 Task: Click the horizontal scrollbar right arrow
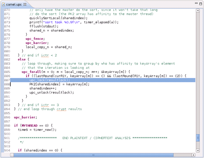pos(193,155)
